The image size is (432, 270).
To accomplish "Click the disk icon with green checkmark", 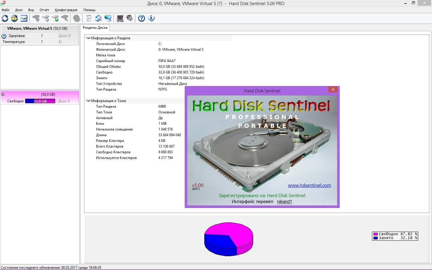I will pyautogui.click(x=55, y=18).
